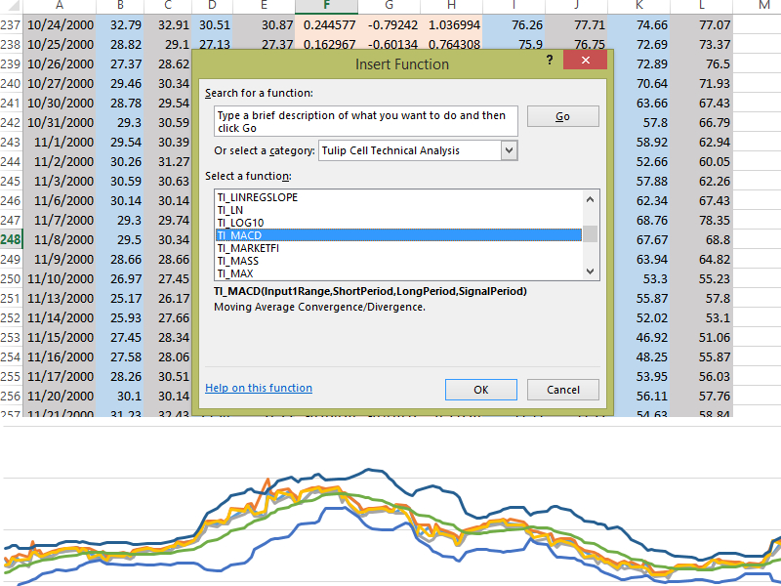Choose TI_MAX function entry
781x586 pixels.
tap(235, 273)
